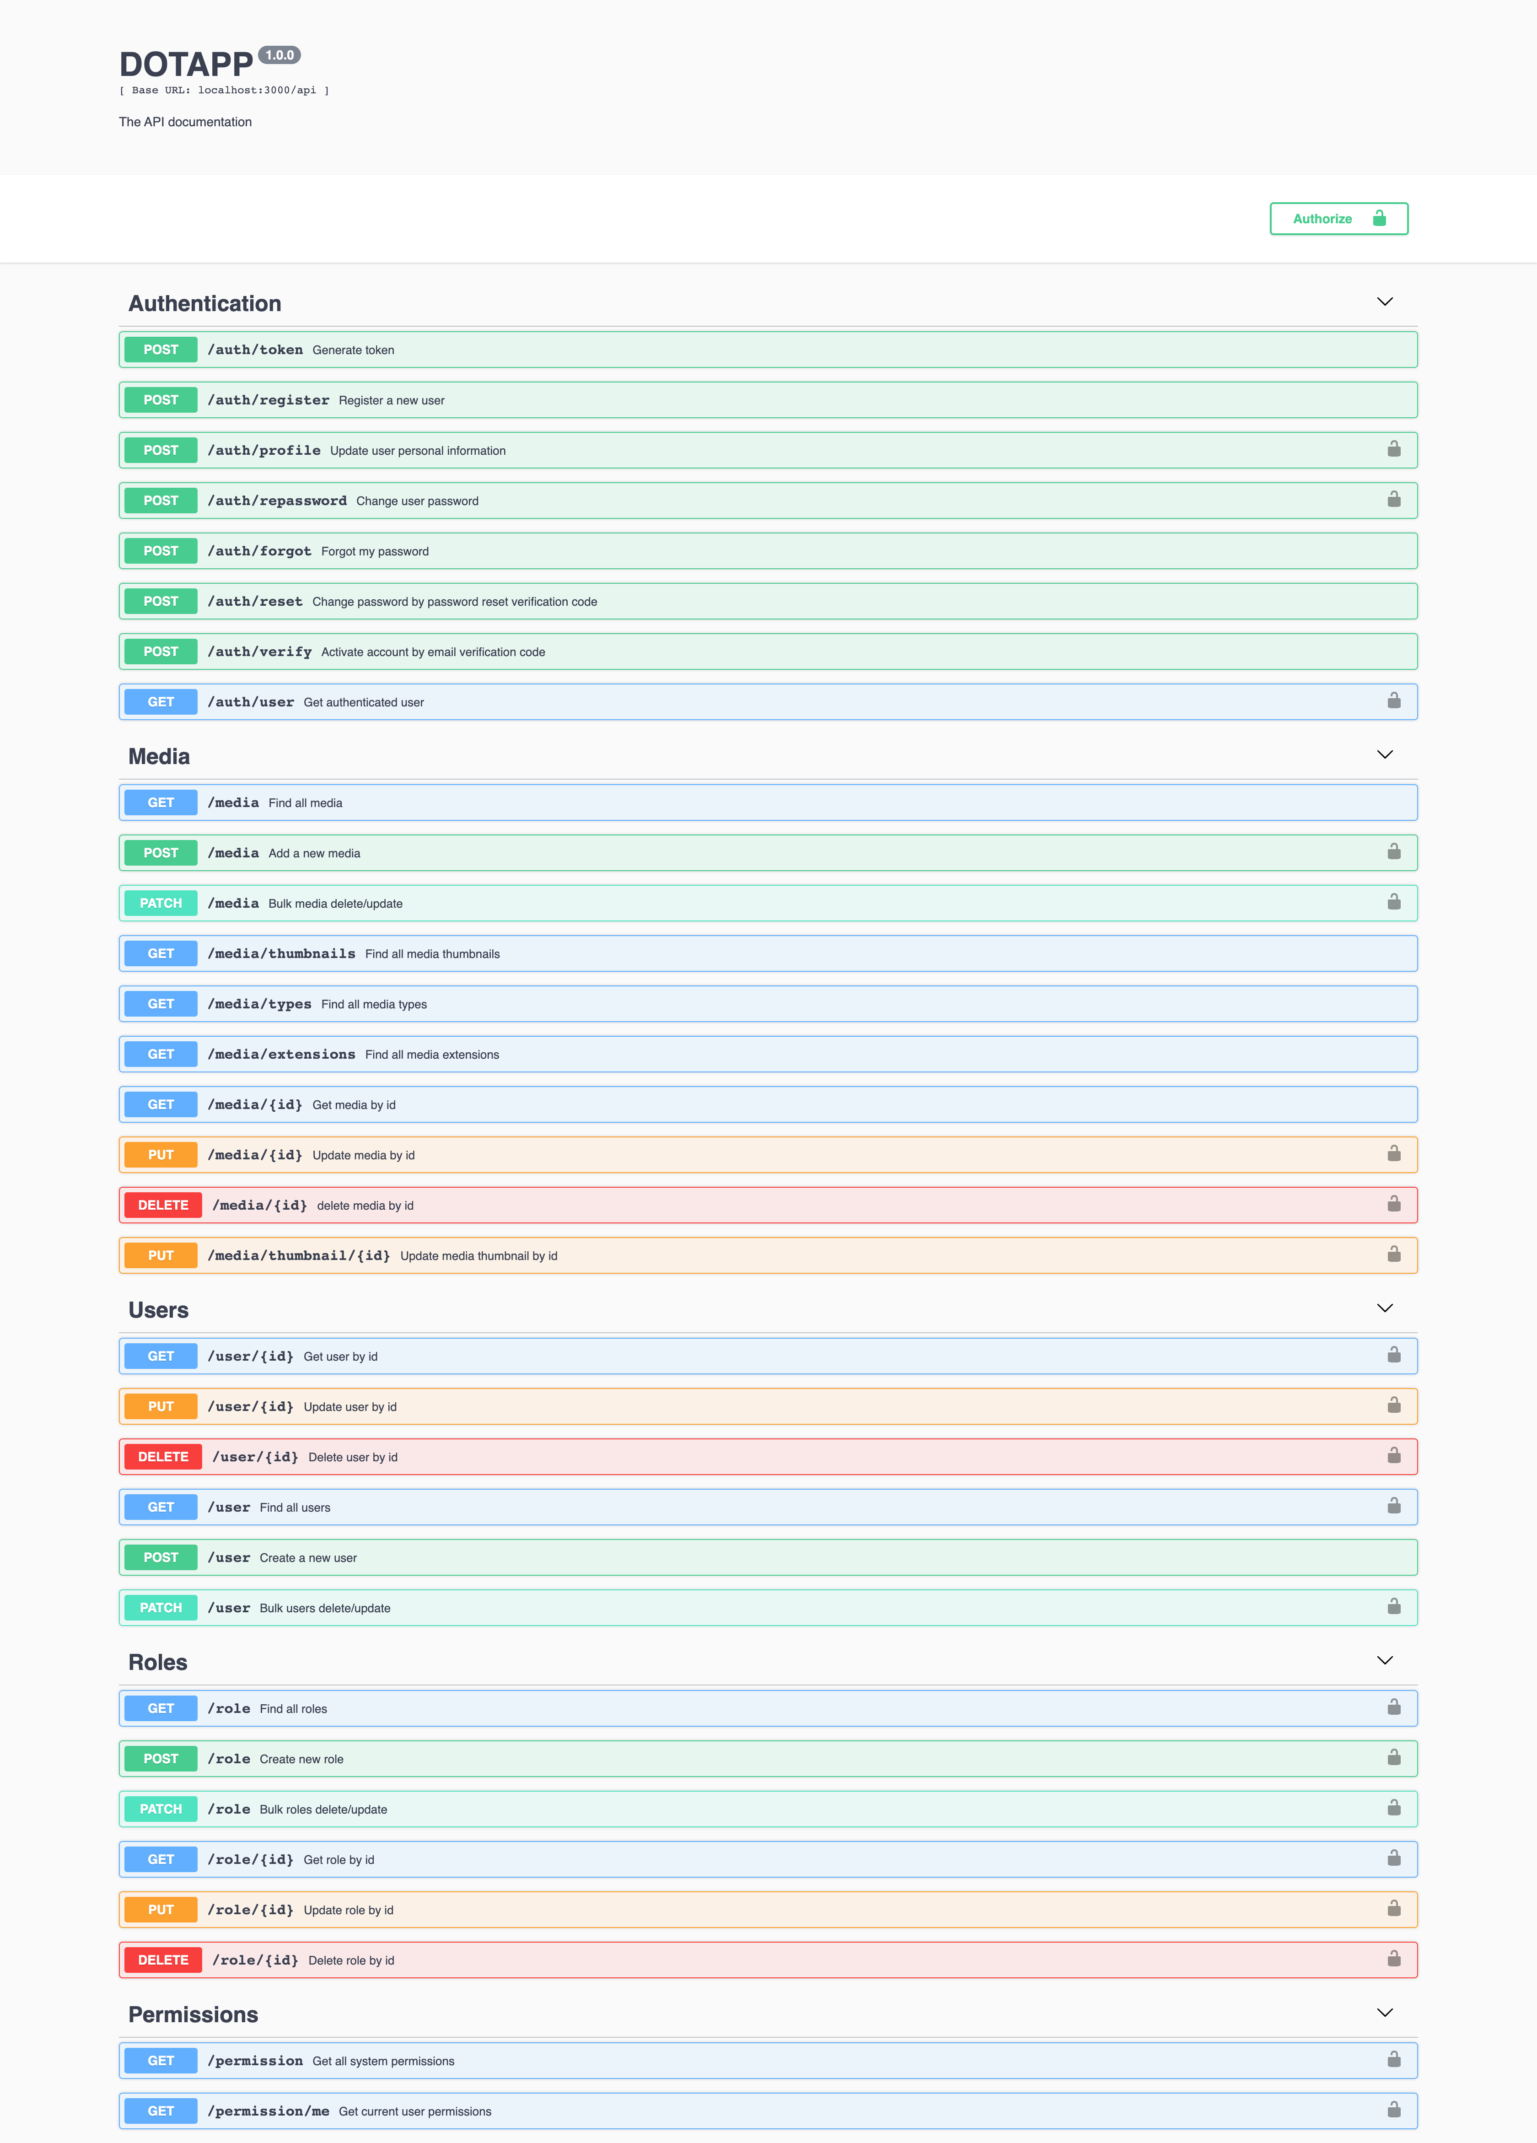Click lock icon on PUT /user/{id} row
This screenshot has height=2143, width=1537.
point(1393,1406)
